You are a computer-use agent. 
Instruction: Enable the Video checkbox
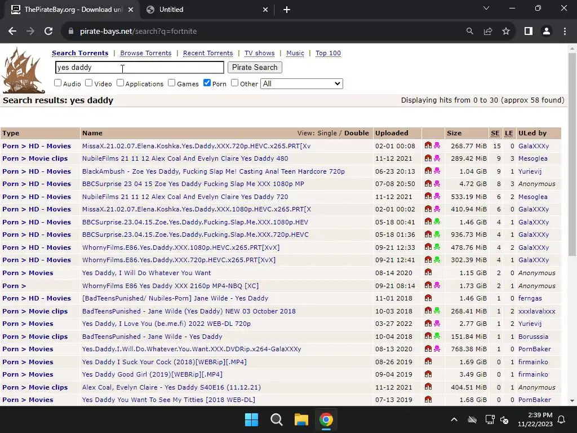click(88, 83)
